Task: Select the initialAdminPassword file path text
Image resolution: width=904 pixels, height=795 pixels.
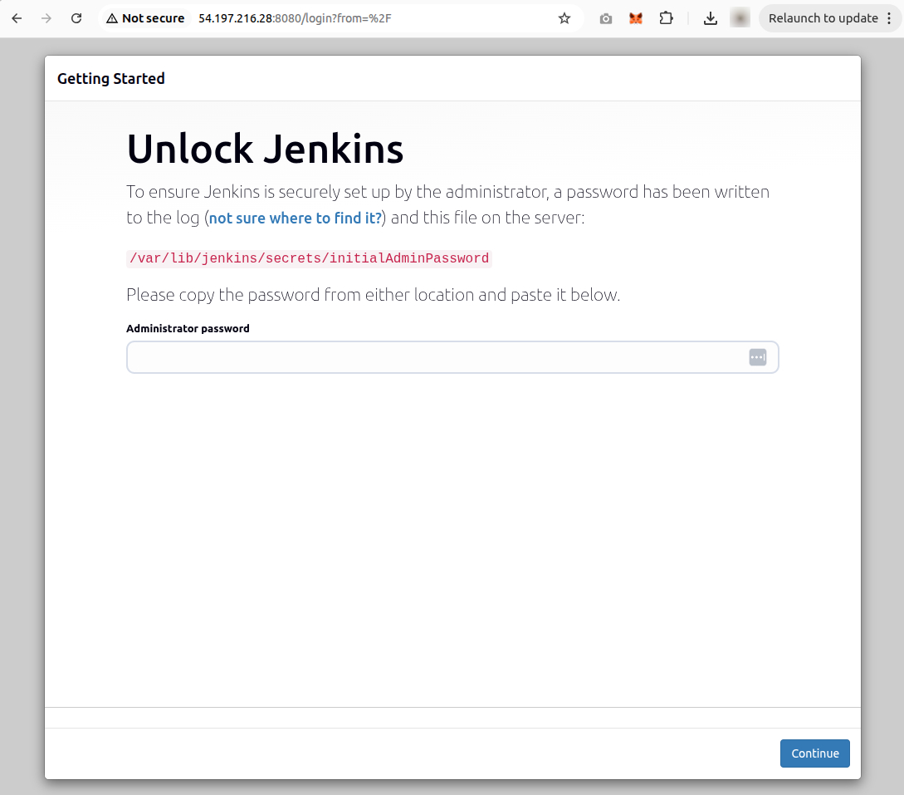Action: click(x=308, y=258)
